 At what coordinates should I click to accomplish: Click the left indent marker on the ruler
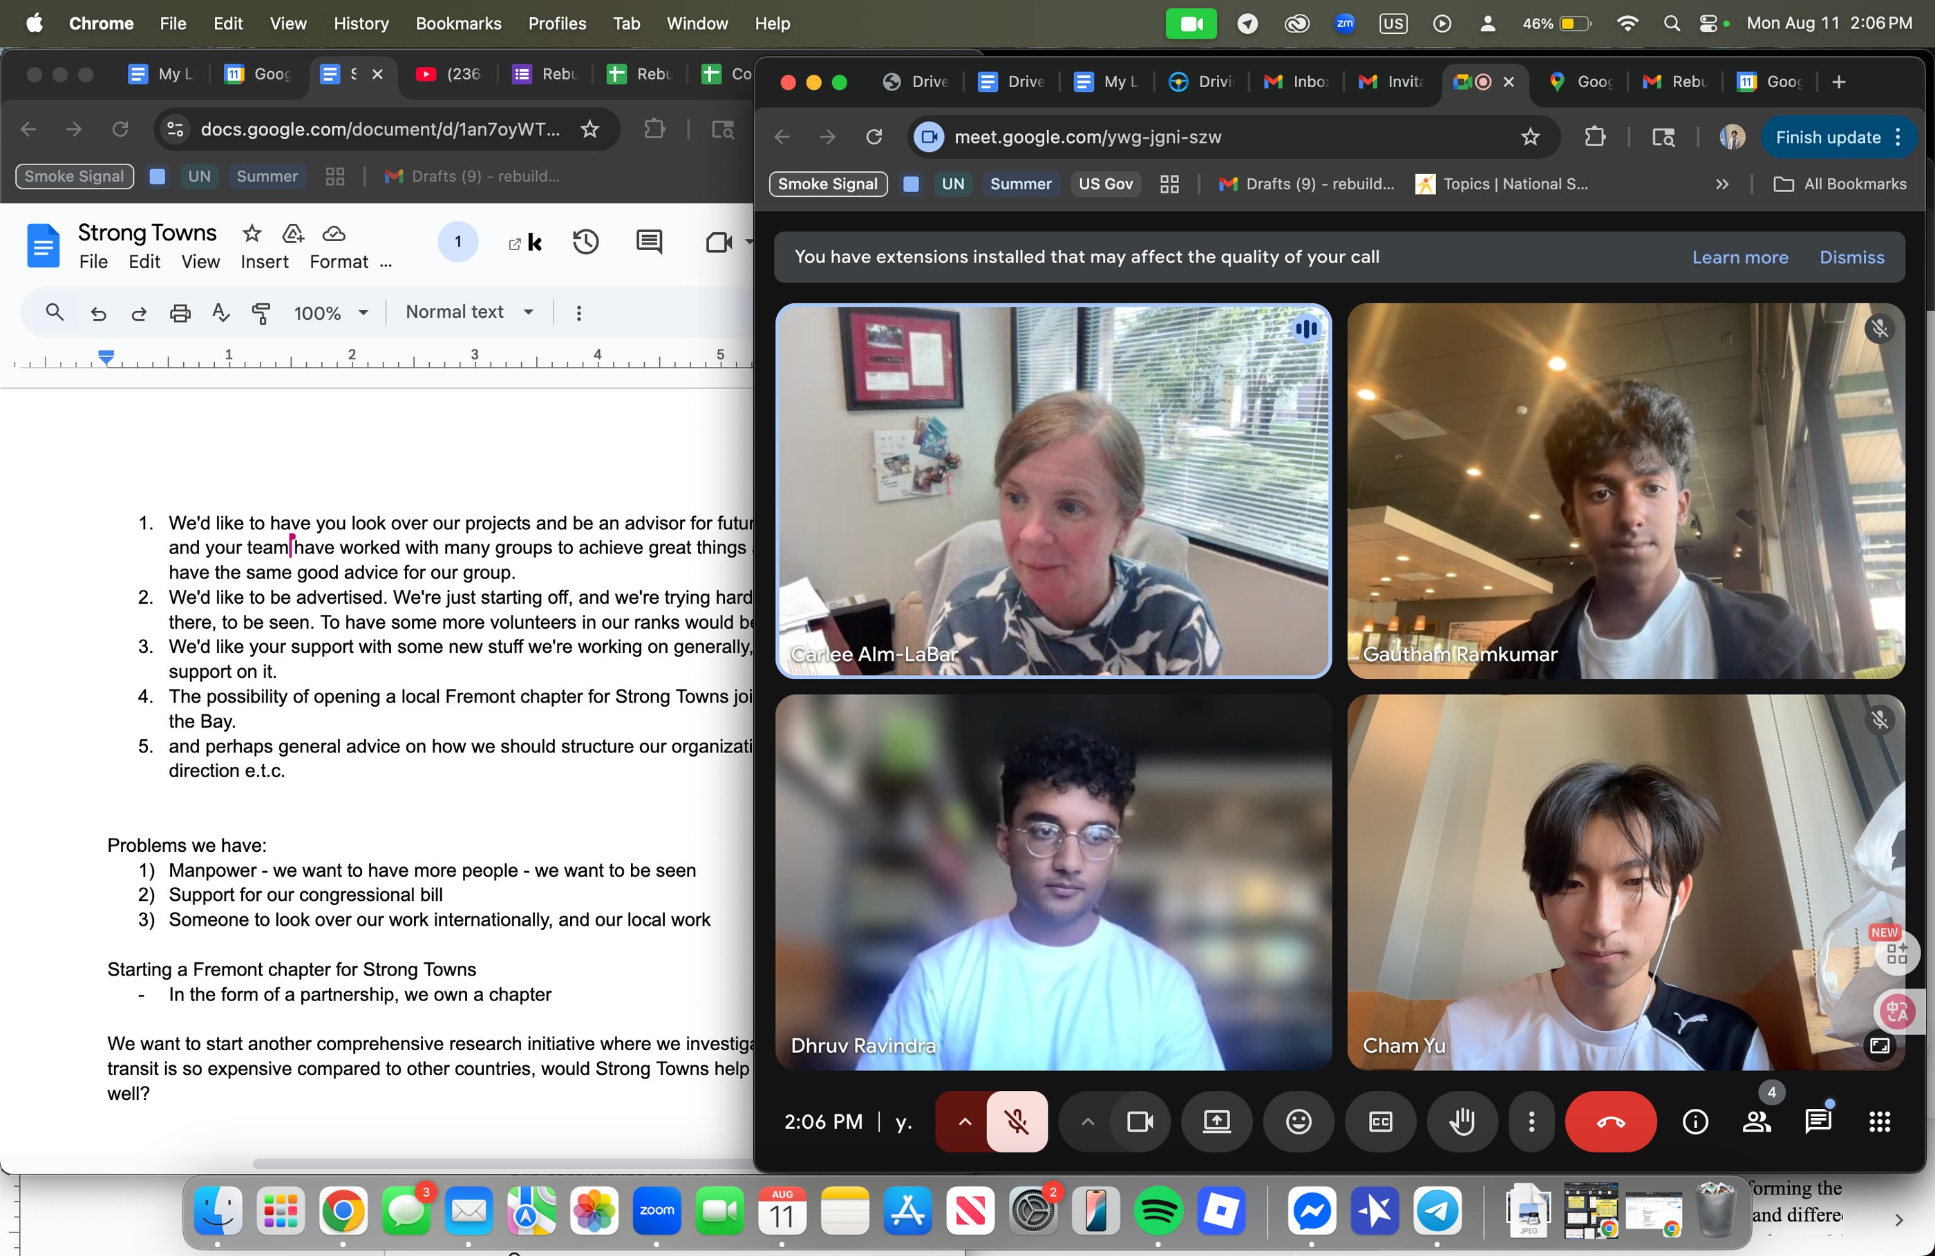106,358
